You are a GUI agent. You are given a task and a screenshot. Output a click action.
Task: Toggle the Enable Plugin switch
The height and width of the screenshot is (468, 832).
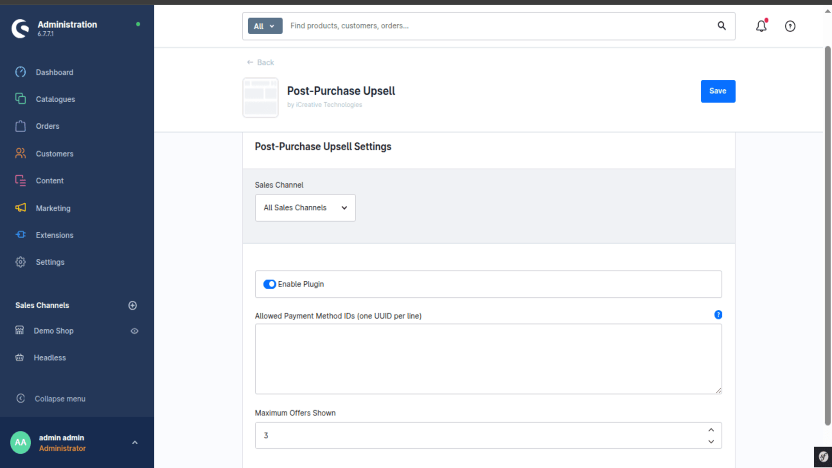pos(270,284)
